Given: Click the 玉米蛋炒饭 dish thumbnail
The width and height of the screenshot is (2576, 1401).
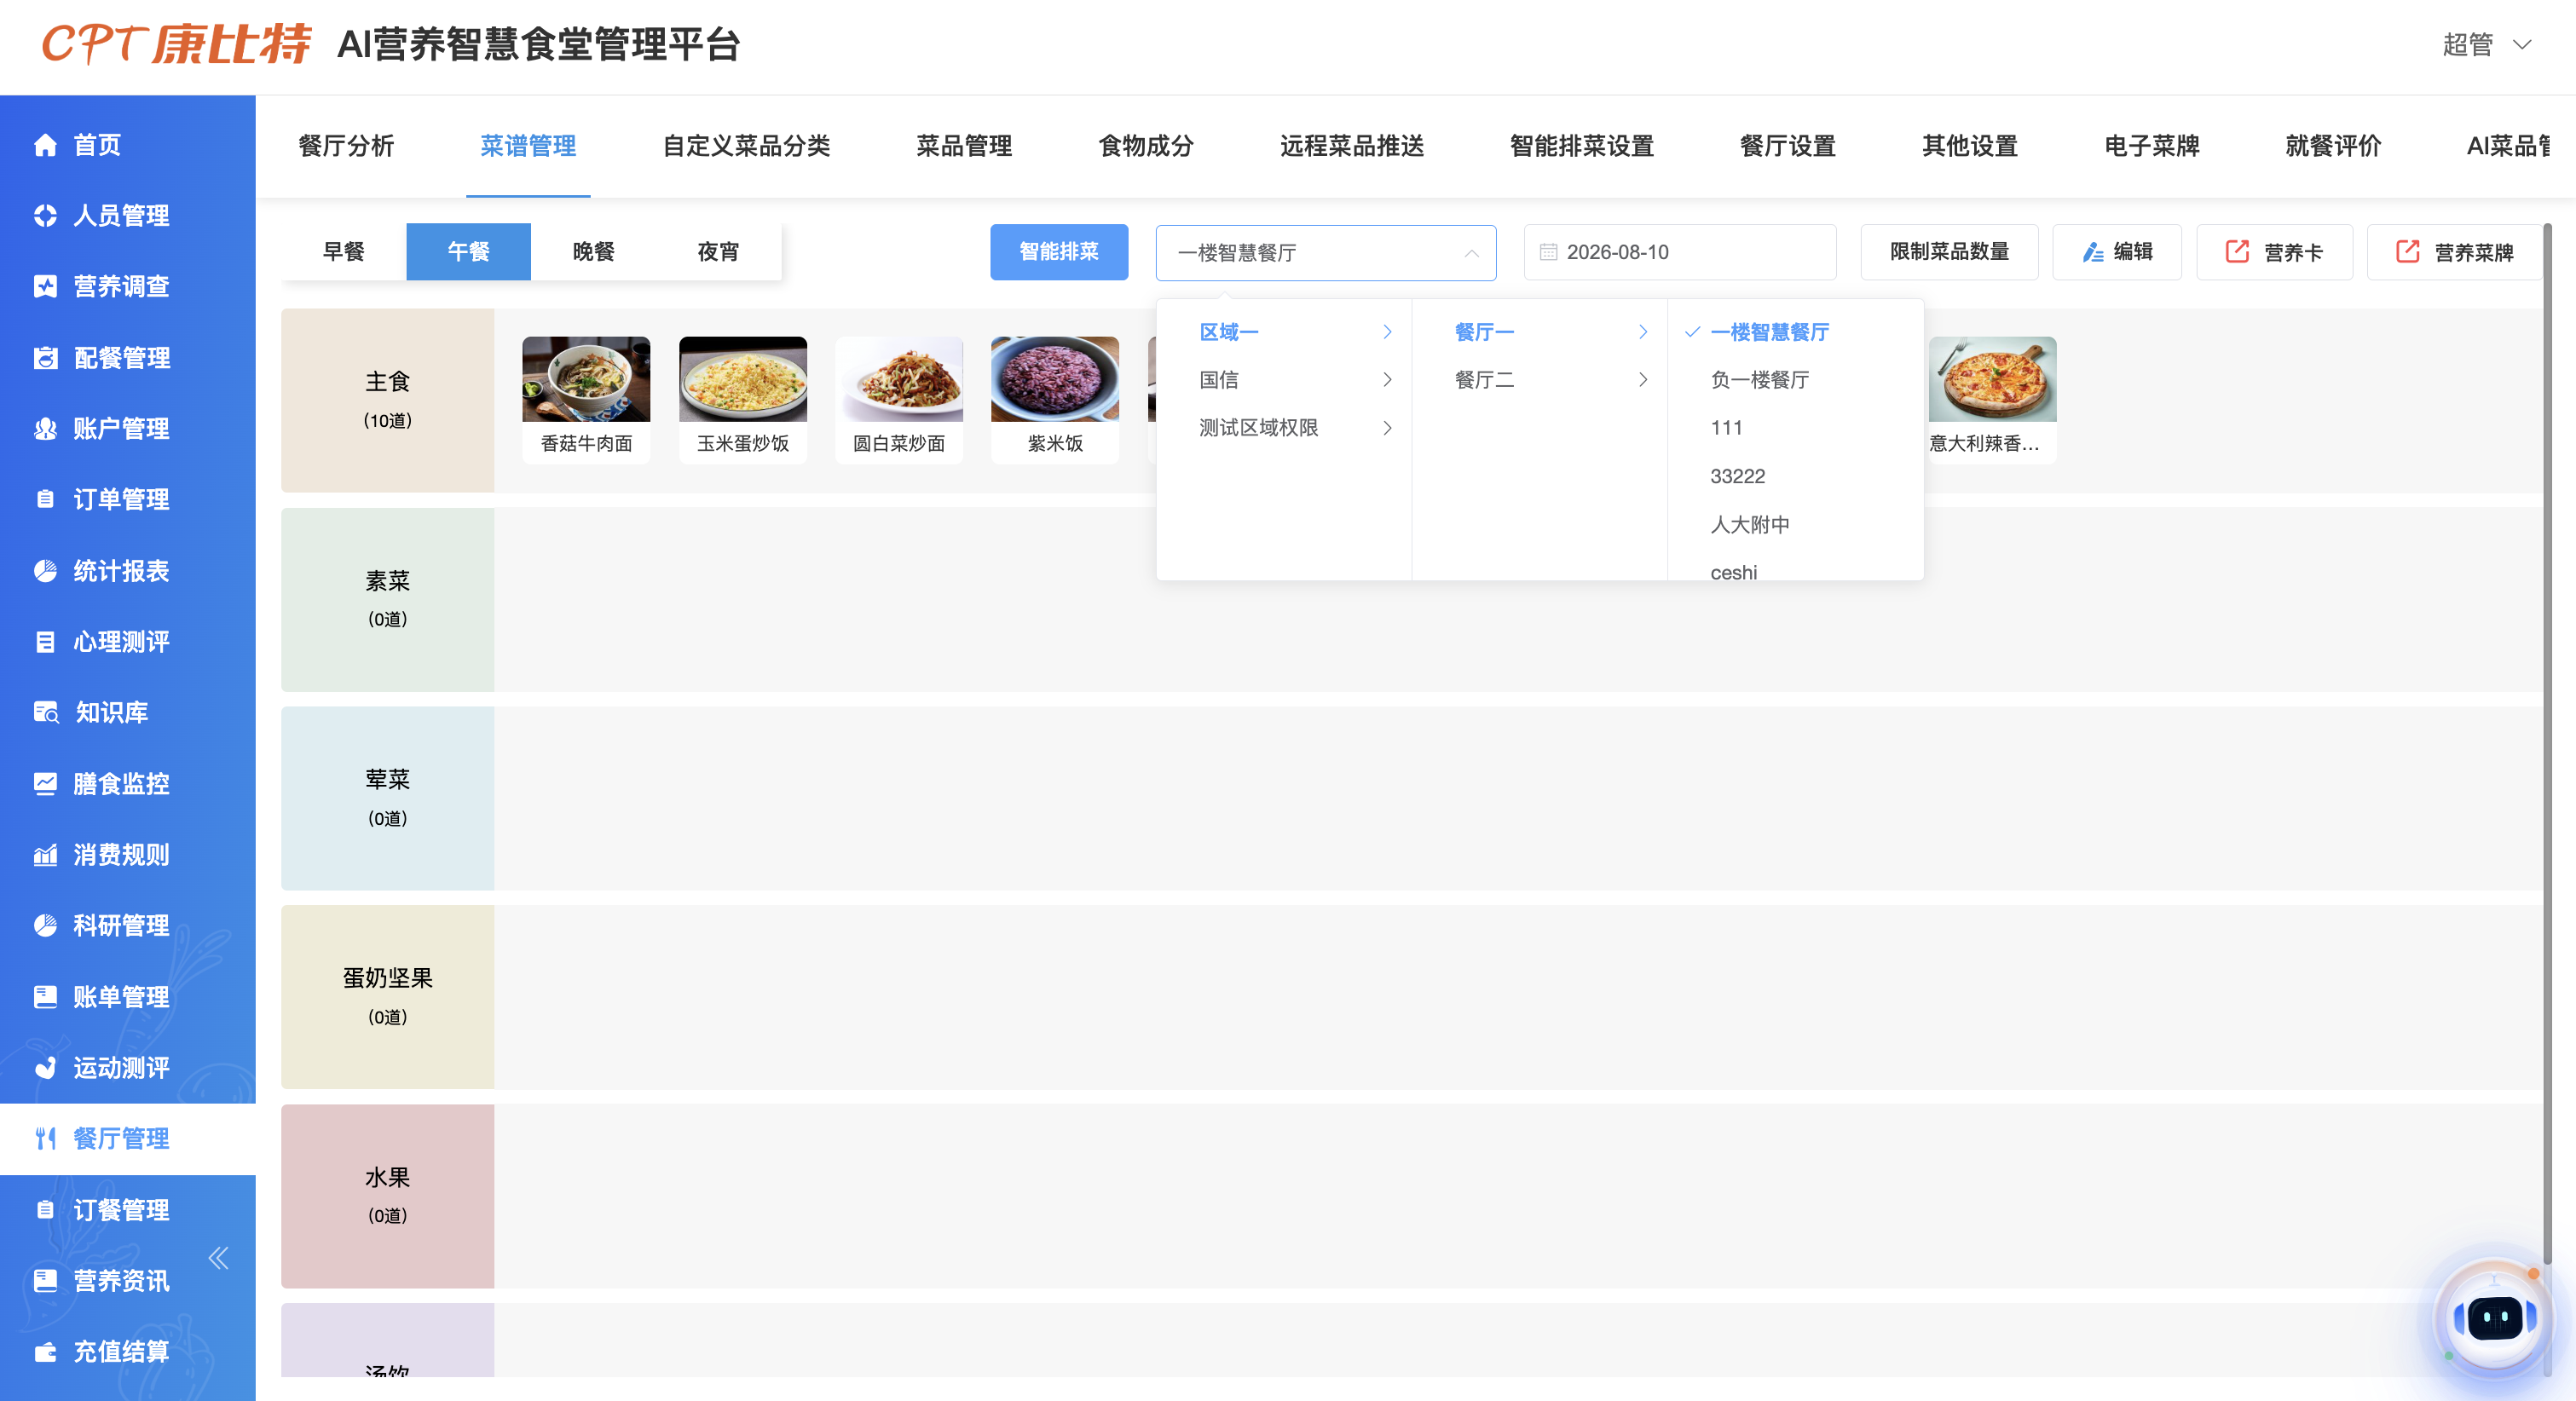Looking at the screenshot, I should [743, 380].
